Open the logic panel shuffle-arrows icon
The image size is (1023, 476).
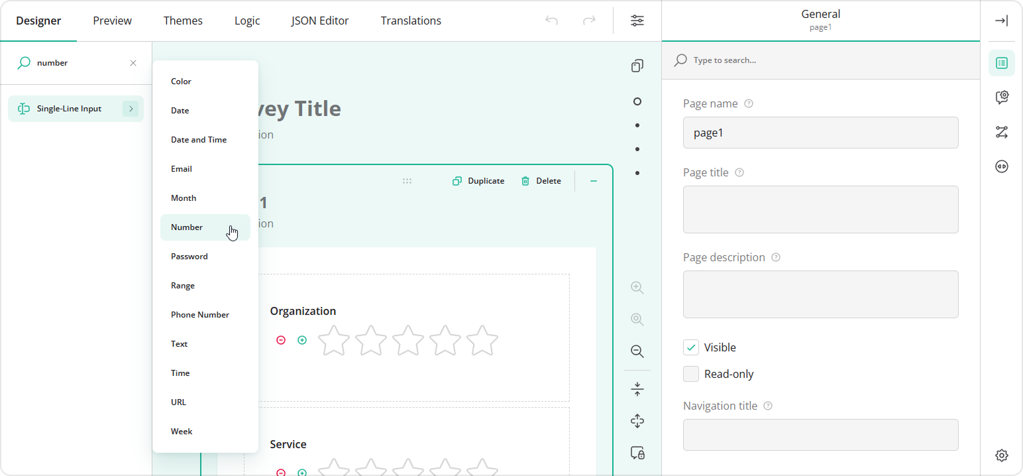click(1001, 132)
